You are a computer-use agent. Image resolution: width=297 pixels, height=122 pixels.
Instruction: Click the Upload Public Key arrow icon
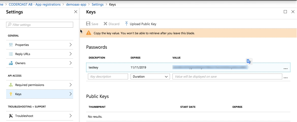(127, 24)
